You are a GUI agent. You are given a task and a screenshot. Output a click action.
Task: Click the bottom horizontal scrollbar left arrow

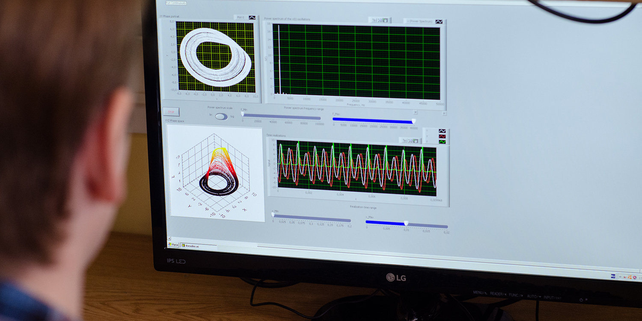tap(168, 239)
